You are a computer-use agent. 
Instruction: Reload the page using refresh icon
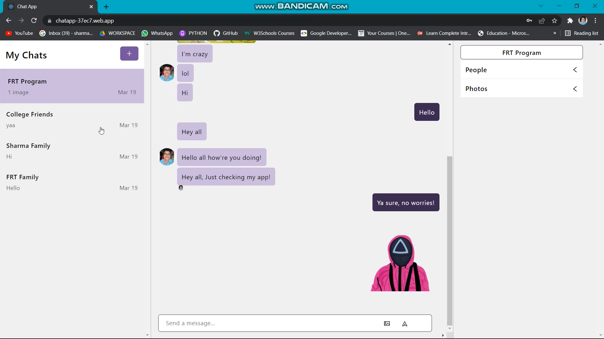pyautogui.click(x=34, y=21)
